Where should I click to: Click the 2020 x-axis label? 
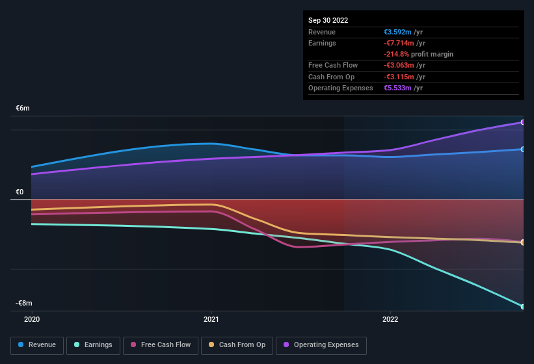tap(32, 319)
